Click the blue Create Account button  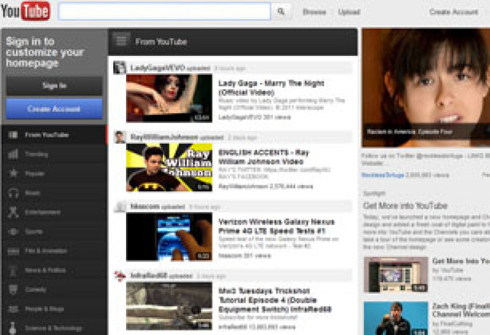pos(54,109)
